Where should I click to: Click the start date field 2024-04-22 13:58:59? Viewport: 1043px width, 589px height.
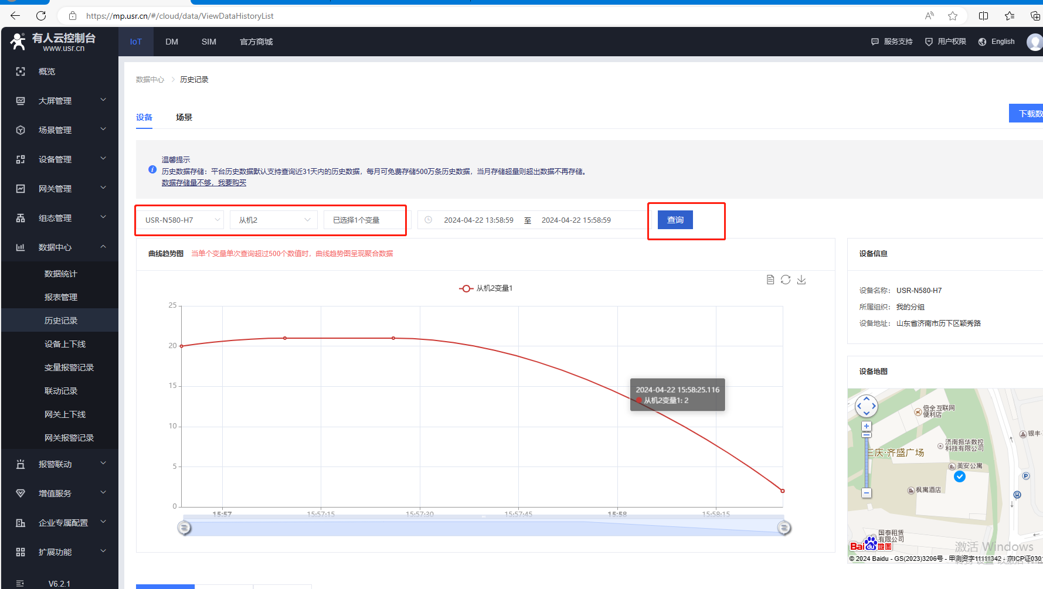(x=478, y=220)
